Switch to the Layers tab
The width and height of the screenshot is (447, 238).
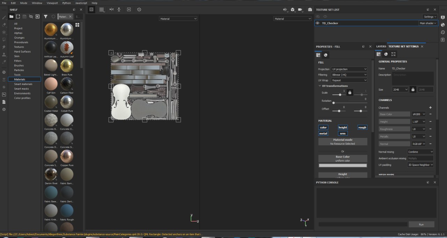381,46
